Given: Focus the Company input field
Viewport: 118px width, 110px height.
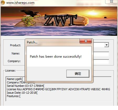Looking at the screenshot, I should coord(101,62).
